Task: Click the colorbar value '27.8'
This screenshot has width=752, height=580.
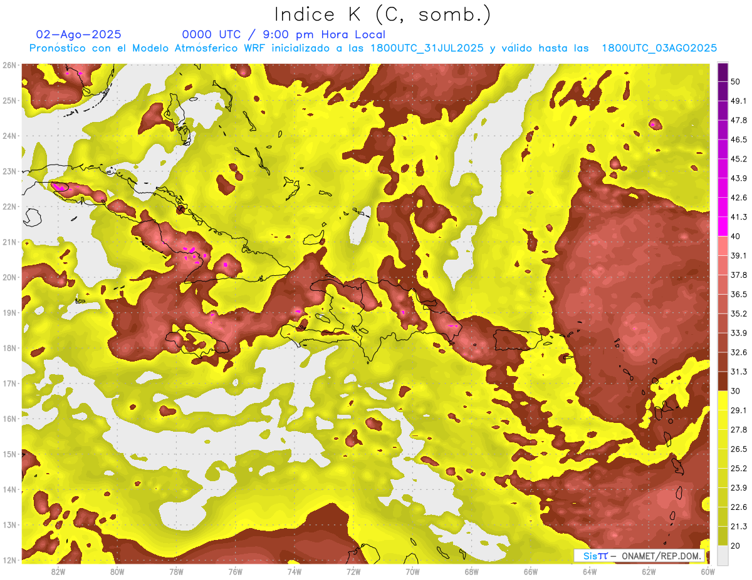Action: click(x=739, y=430)
